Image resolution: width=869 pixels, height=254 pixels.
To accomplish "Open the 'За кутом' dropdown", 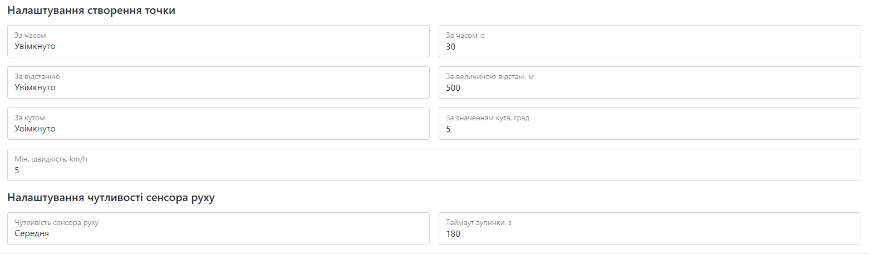I will click(x=218, y=124).
